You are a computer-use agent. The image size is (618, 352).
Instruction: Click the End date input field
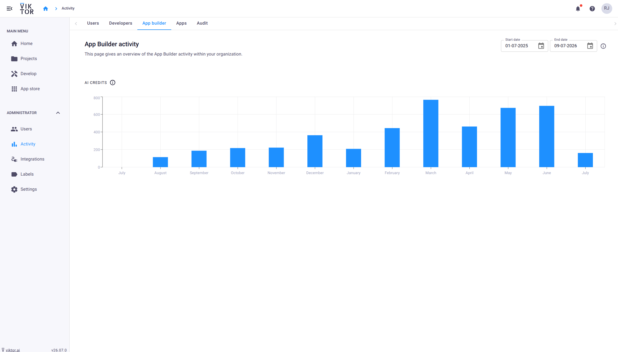(573, 46)
